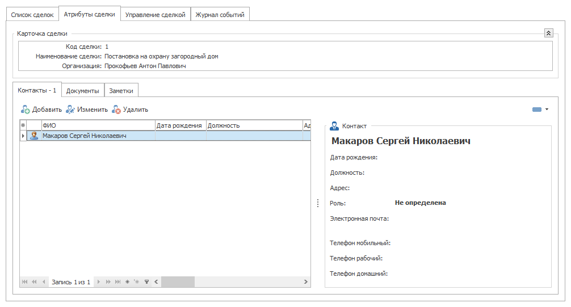Select the Атрибуты сделки tab
This screenshot has height=307, width=571.
click(90, 14)
